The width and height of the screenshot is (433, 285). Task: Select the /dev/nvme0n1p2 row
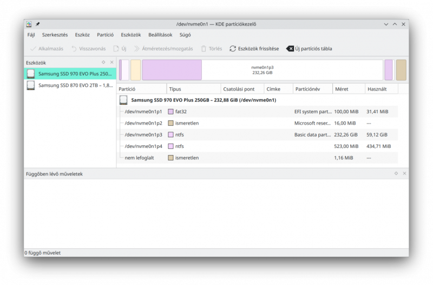[258, 124]
